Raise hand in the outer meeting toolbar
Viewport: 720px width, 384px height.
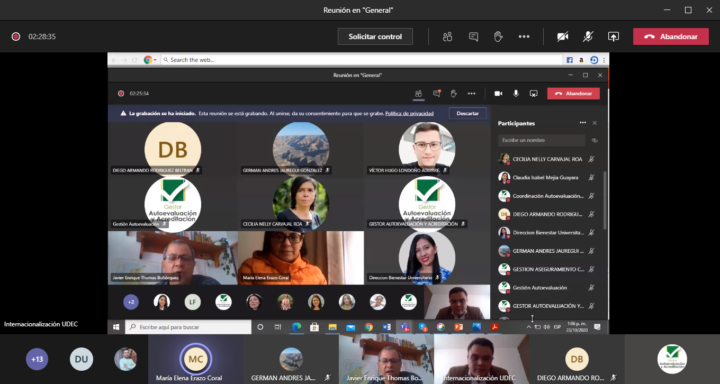pyautogui.click(x=498, y=36)
